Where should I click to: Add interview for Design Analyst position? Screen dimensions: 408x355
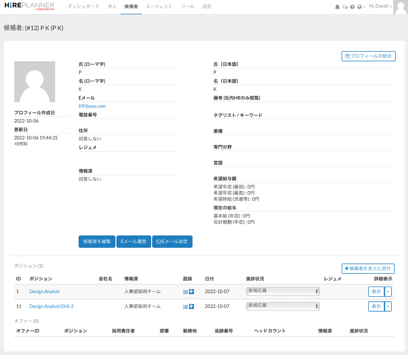191,292
